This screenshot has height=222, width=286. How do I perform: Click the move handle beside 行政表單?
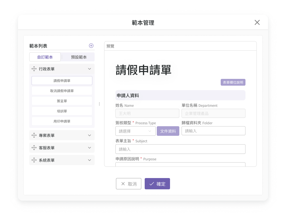(x=34, y=69)
